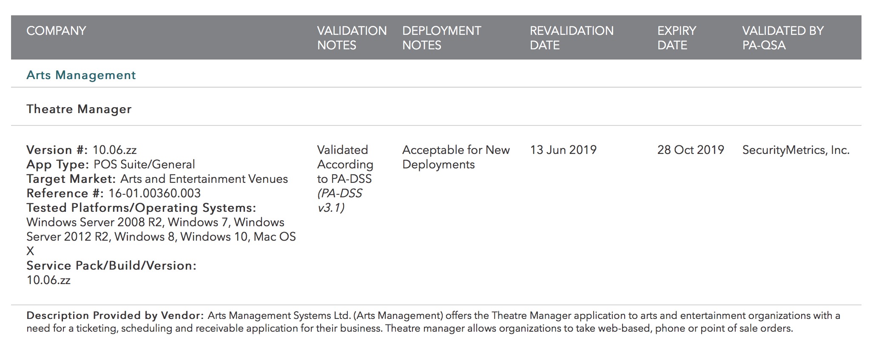Screen dimensions: 870x364
Task: Select the Theatre Manager product heading
Action: 79,109
